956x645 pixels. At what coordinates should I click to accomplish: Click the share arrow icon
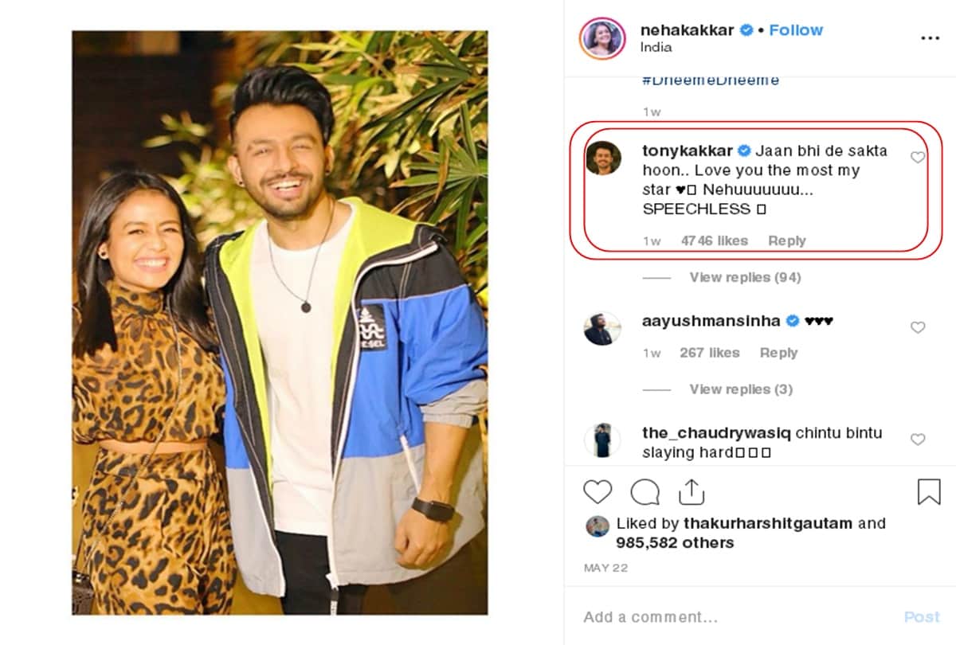pyautogui.click(x=692, y=491)
